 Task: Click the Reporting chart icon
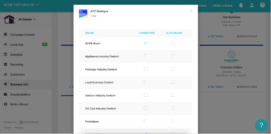(6, 64)
